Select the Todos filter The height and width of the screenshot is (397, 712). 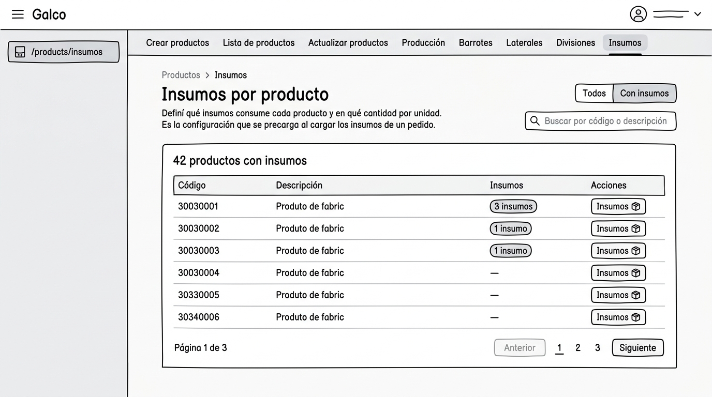(594, 93)
